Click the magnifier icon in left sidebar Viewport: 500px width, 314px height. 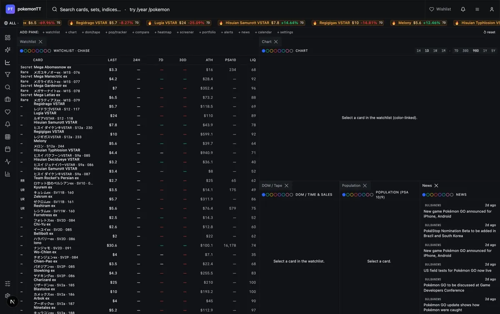coord(7,87)
